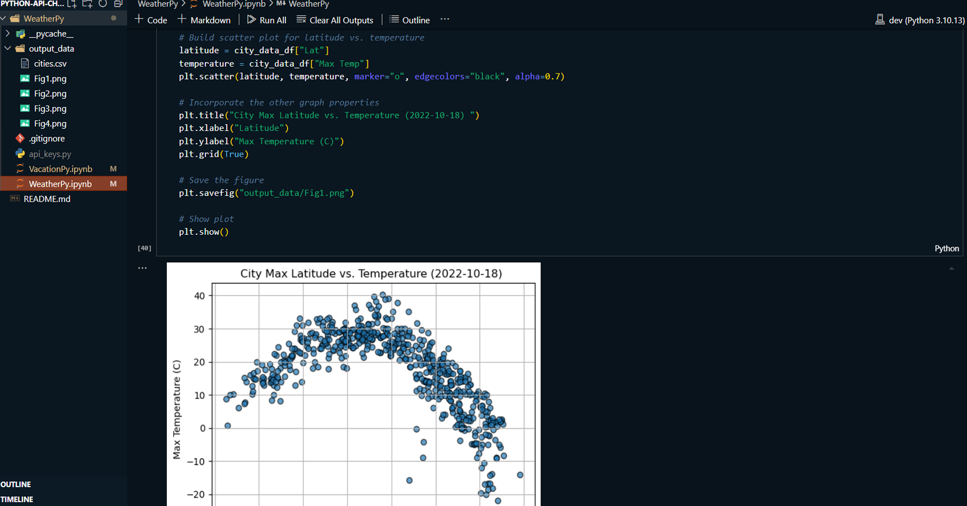
Task: Expand the __pycache__ folder
Action: [8, 34]
